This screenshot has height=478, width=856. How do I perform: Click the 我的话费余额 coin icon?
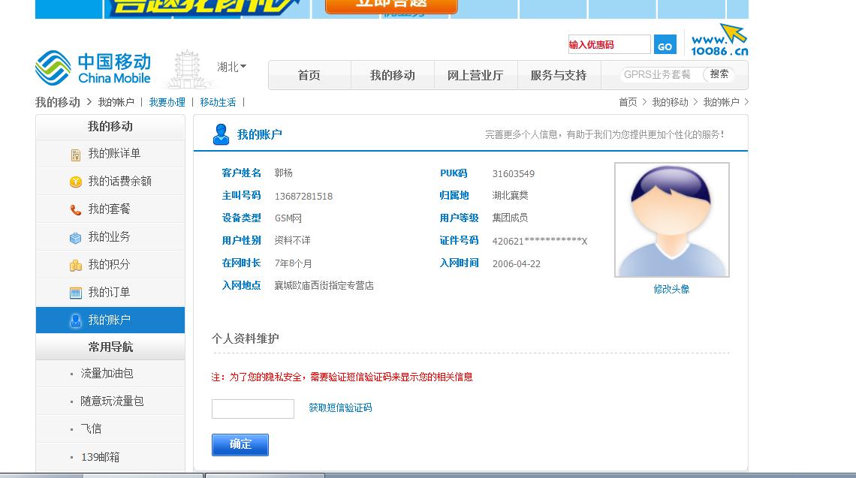[76, 182]
